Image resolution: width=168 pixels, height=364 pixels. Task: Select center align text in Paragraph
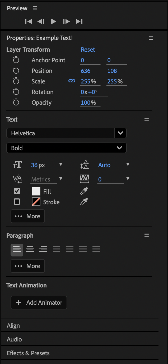coord(30,250)
